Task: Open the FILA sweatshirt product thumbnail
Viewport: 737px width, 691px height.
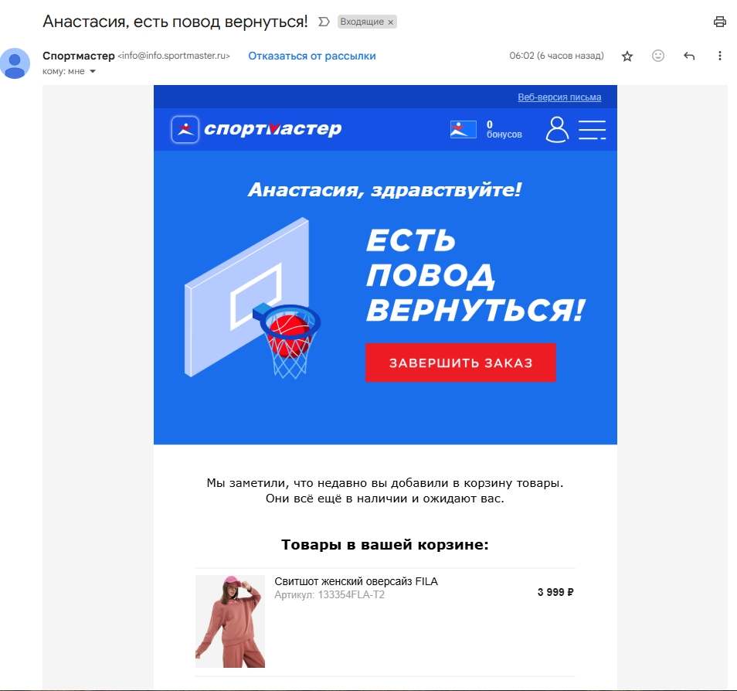Action: point(230,621)
